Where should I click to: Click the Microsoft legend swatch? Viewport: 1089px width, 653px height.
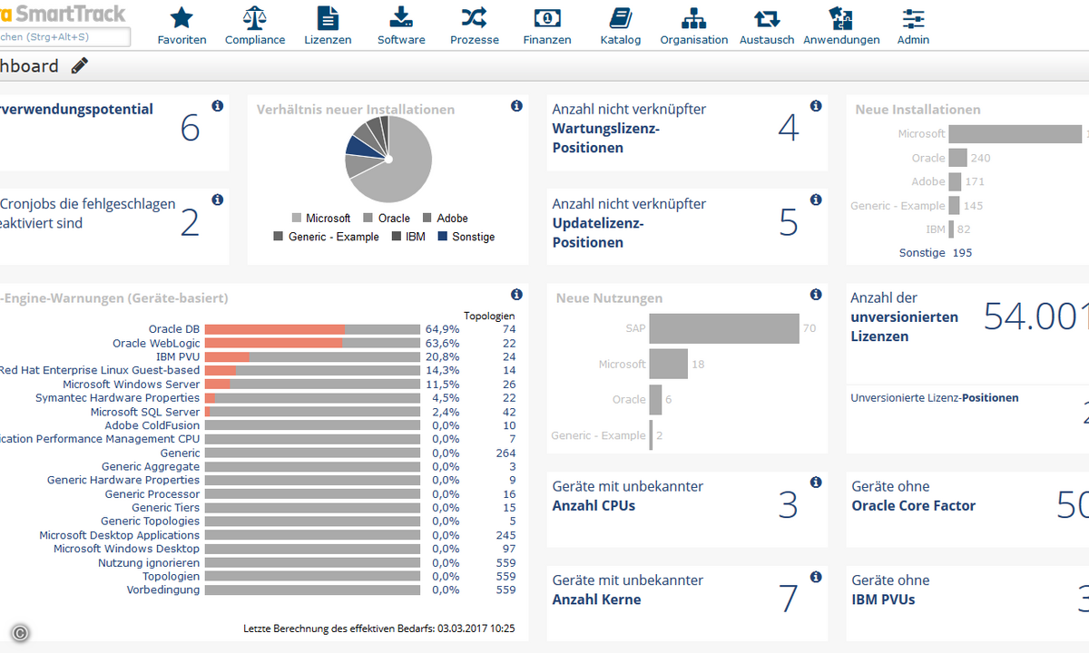(x=296, y=219)
